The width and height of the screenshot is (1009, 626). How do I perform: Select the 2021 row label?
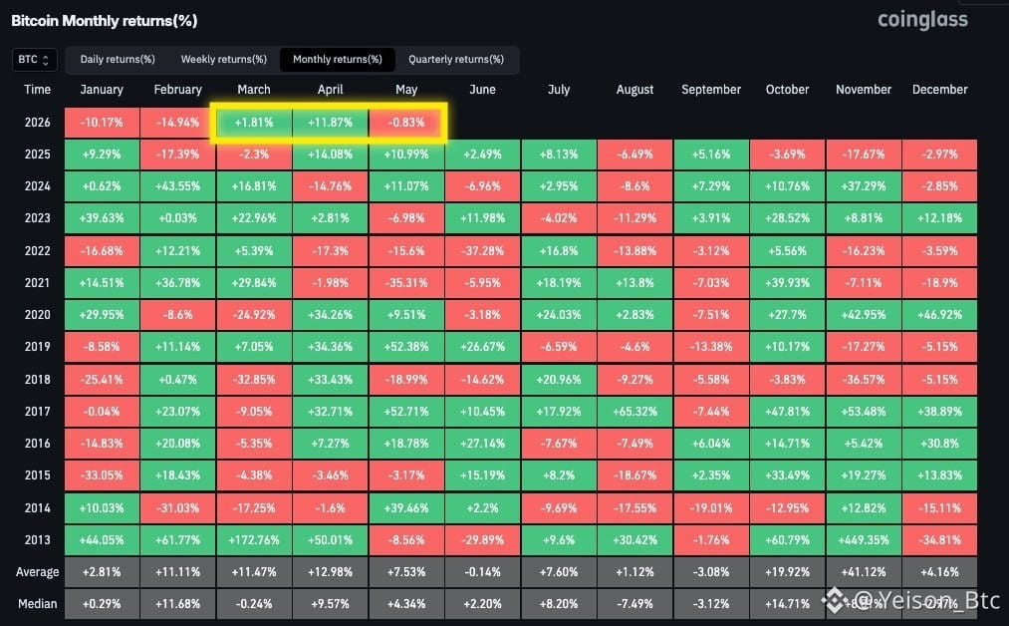[37, 283]
